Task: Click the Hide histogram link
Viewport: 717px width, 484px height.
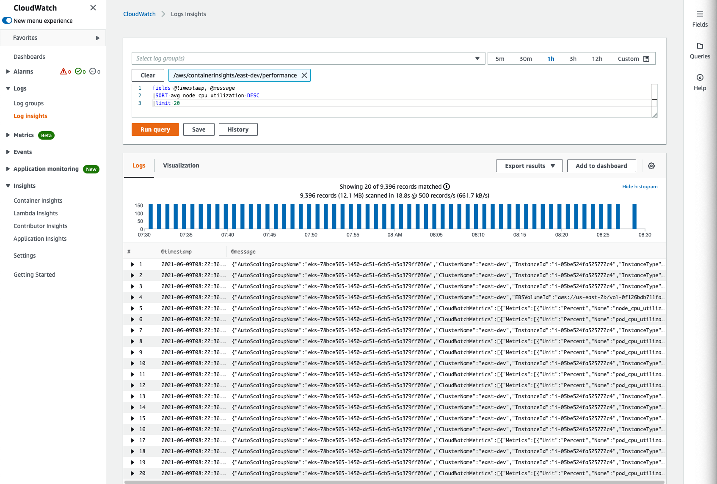Action: [640, 187]
